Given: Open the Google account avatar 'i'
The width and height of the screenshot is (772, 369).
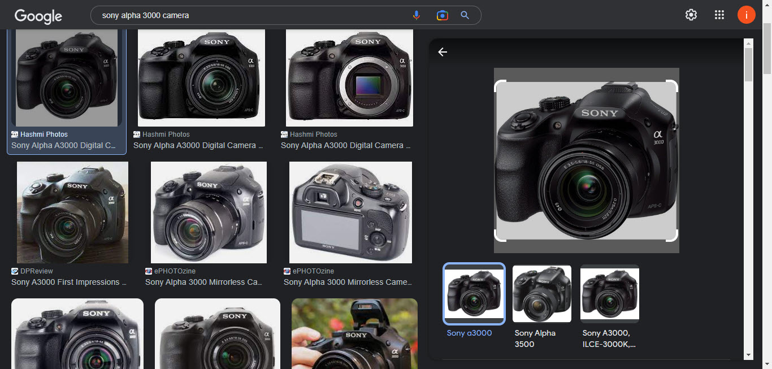Looking at the screenshot, I should click(747, 15).
